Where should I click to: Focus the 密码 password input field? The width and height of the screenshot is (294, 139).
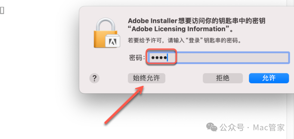pos(218,58)
